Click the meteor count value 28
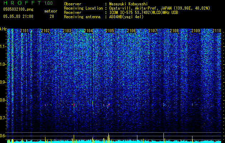The width and height of the screenshot is (225, 143). tap(52, 16)
